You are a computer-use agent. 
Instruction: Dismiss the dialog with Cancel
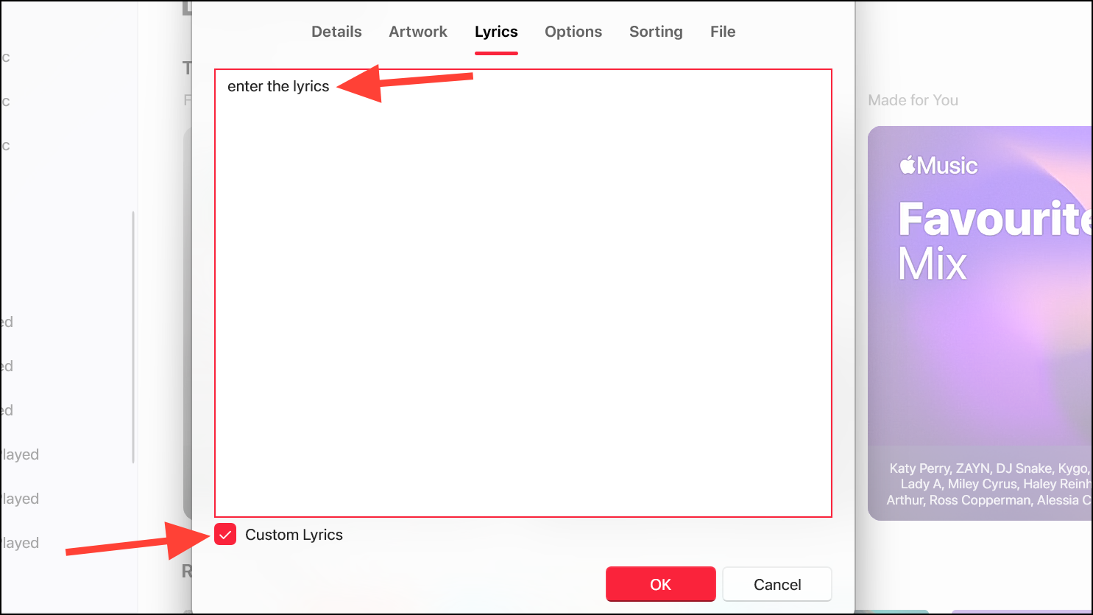tap(777, 584)
